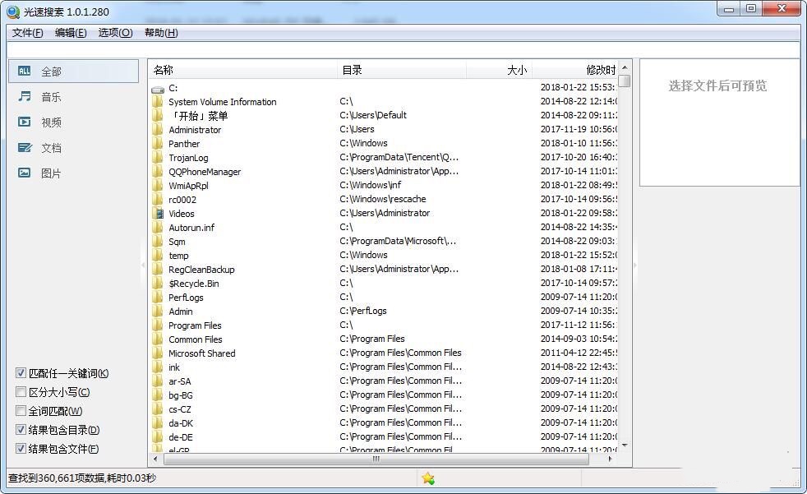Select the Admin folder name
The image size is (807, 494).
tap(181, 312)
